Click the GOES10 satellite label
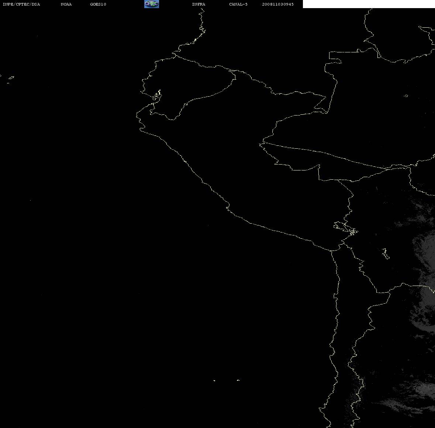The width and height of the screenshot is (435, 428). point(98,4)
